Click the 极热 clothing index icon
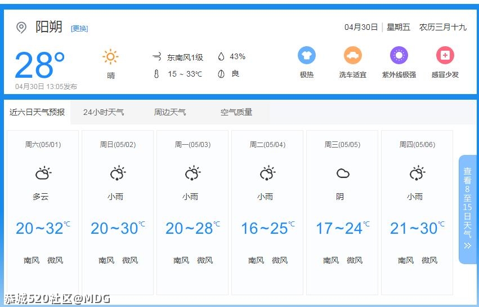Screen dimensions: 479x307 [x=307, y=55]
